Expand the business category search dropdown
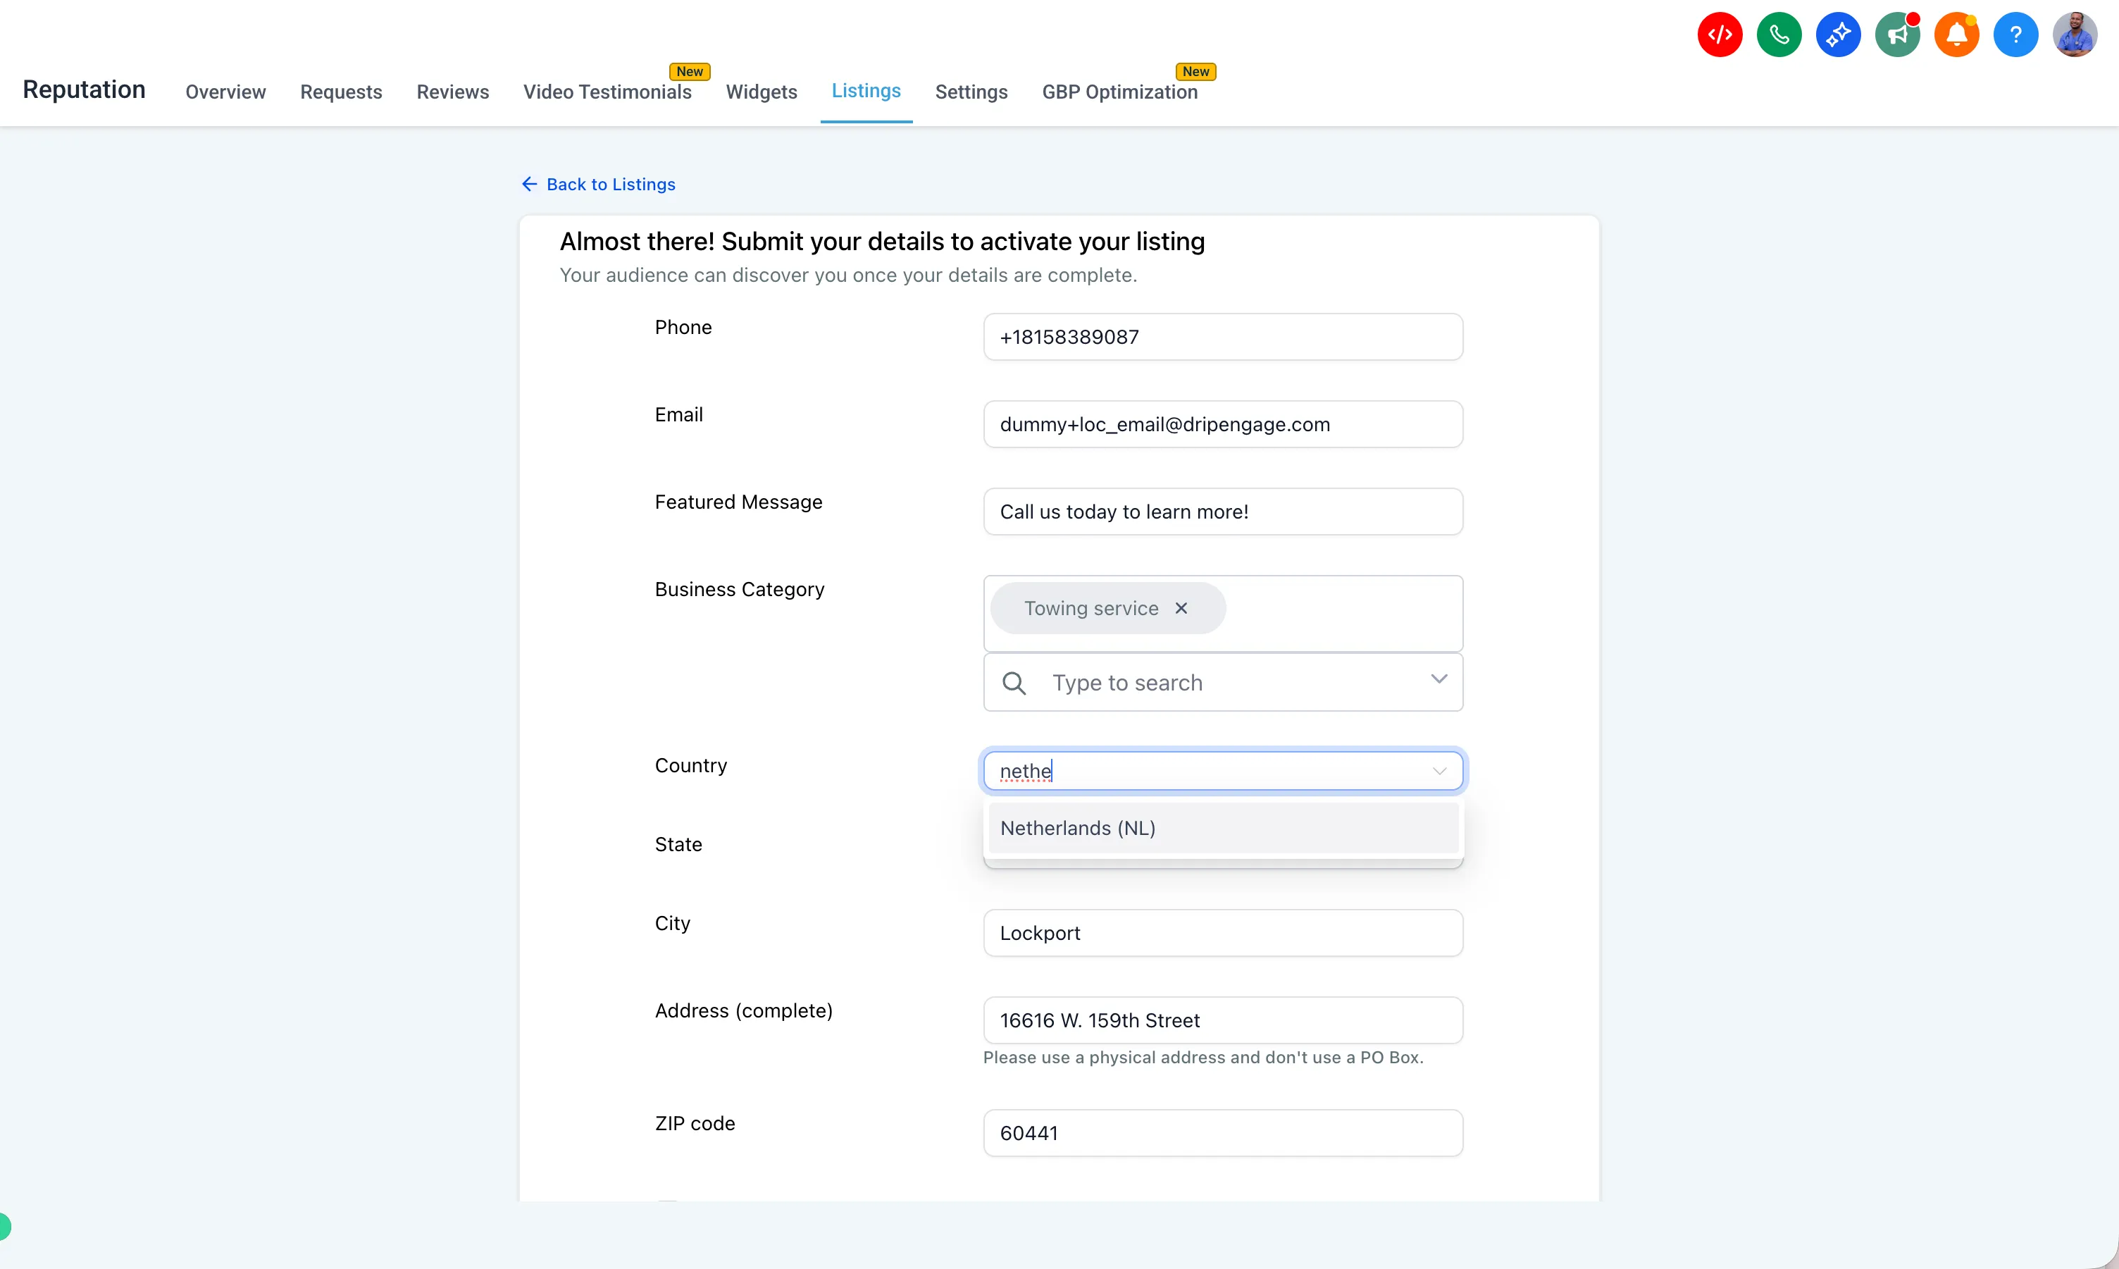Viewport: 2119px width, 1269px height. 1438,680
